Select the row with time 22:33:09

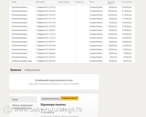coord(72,27)
